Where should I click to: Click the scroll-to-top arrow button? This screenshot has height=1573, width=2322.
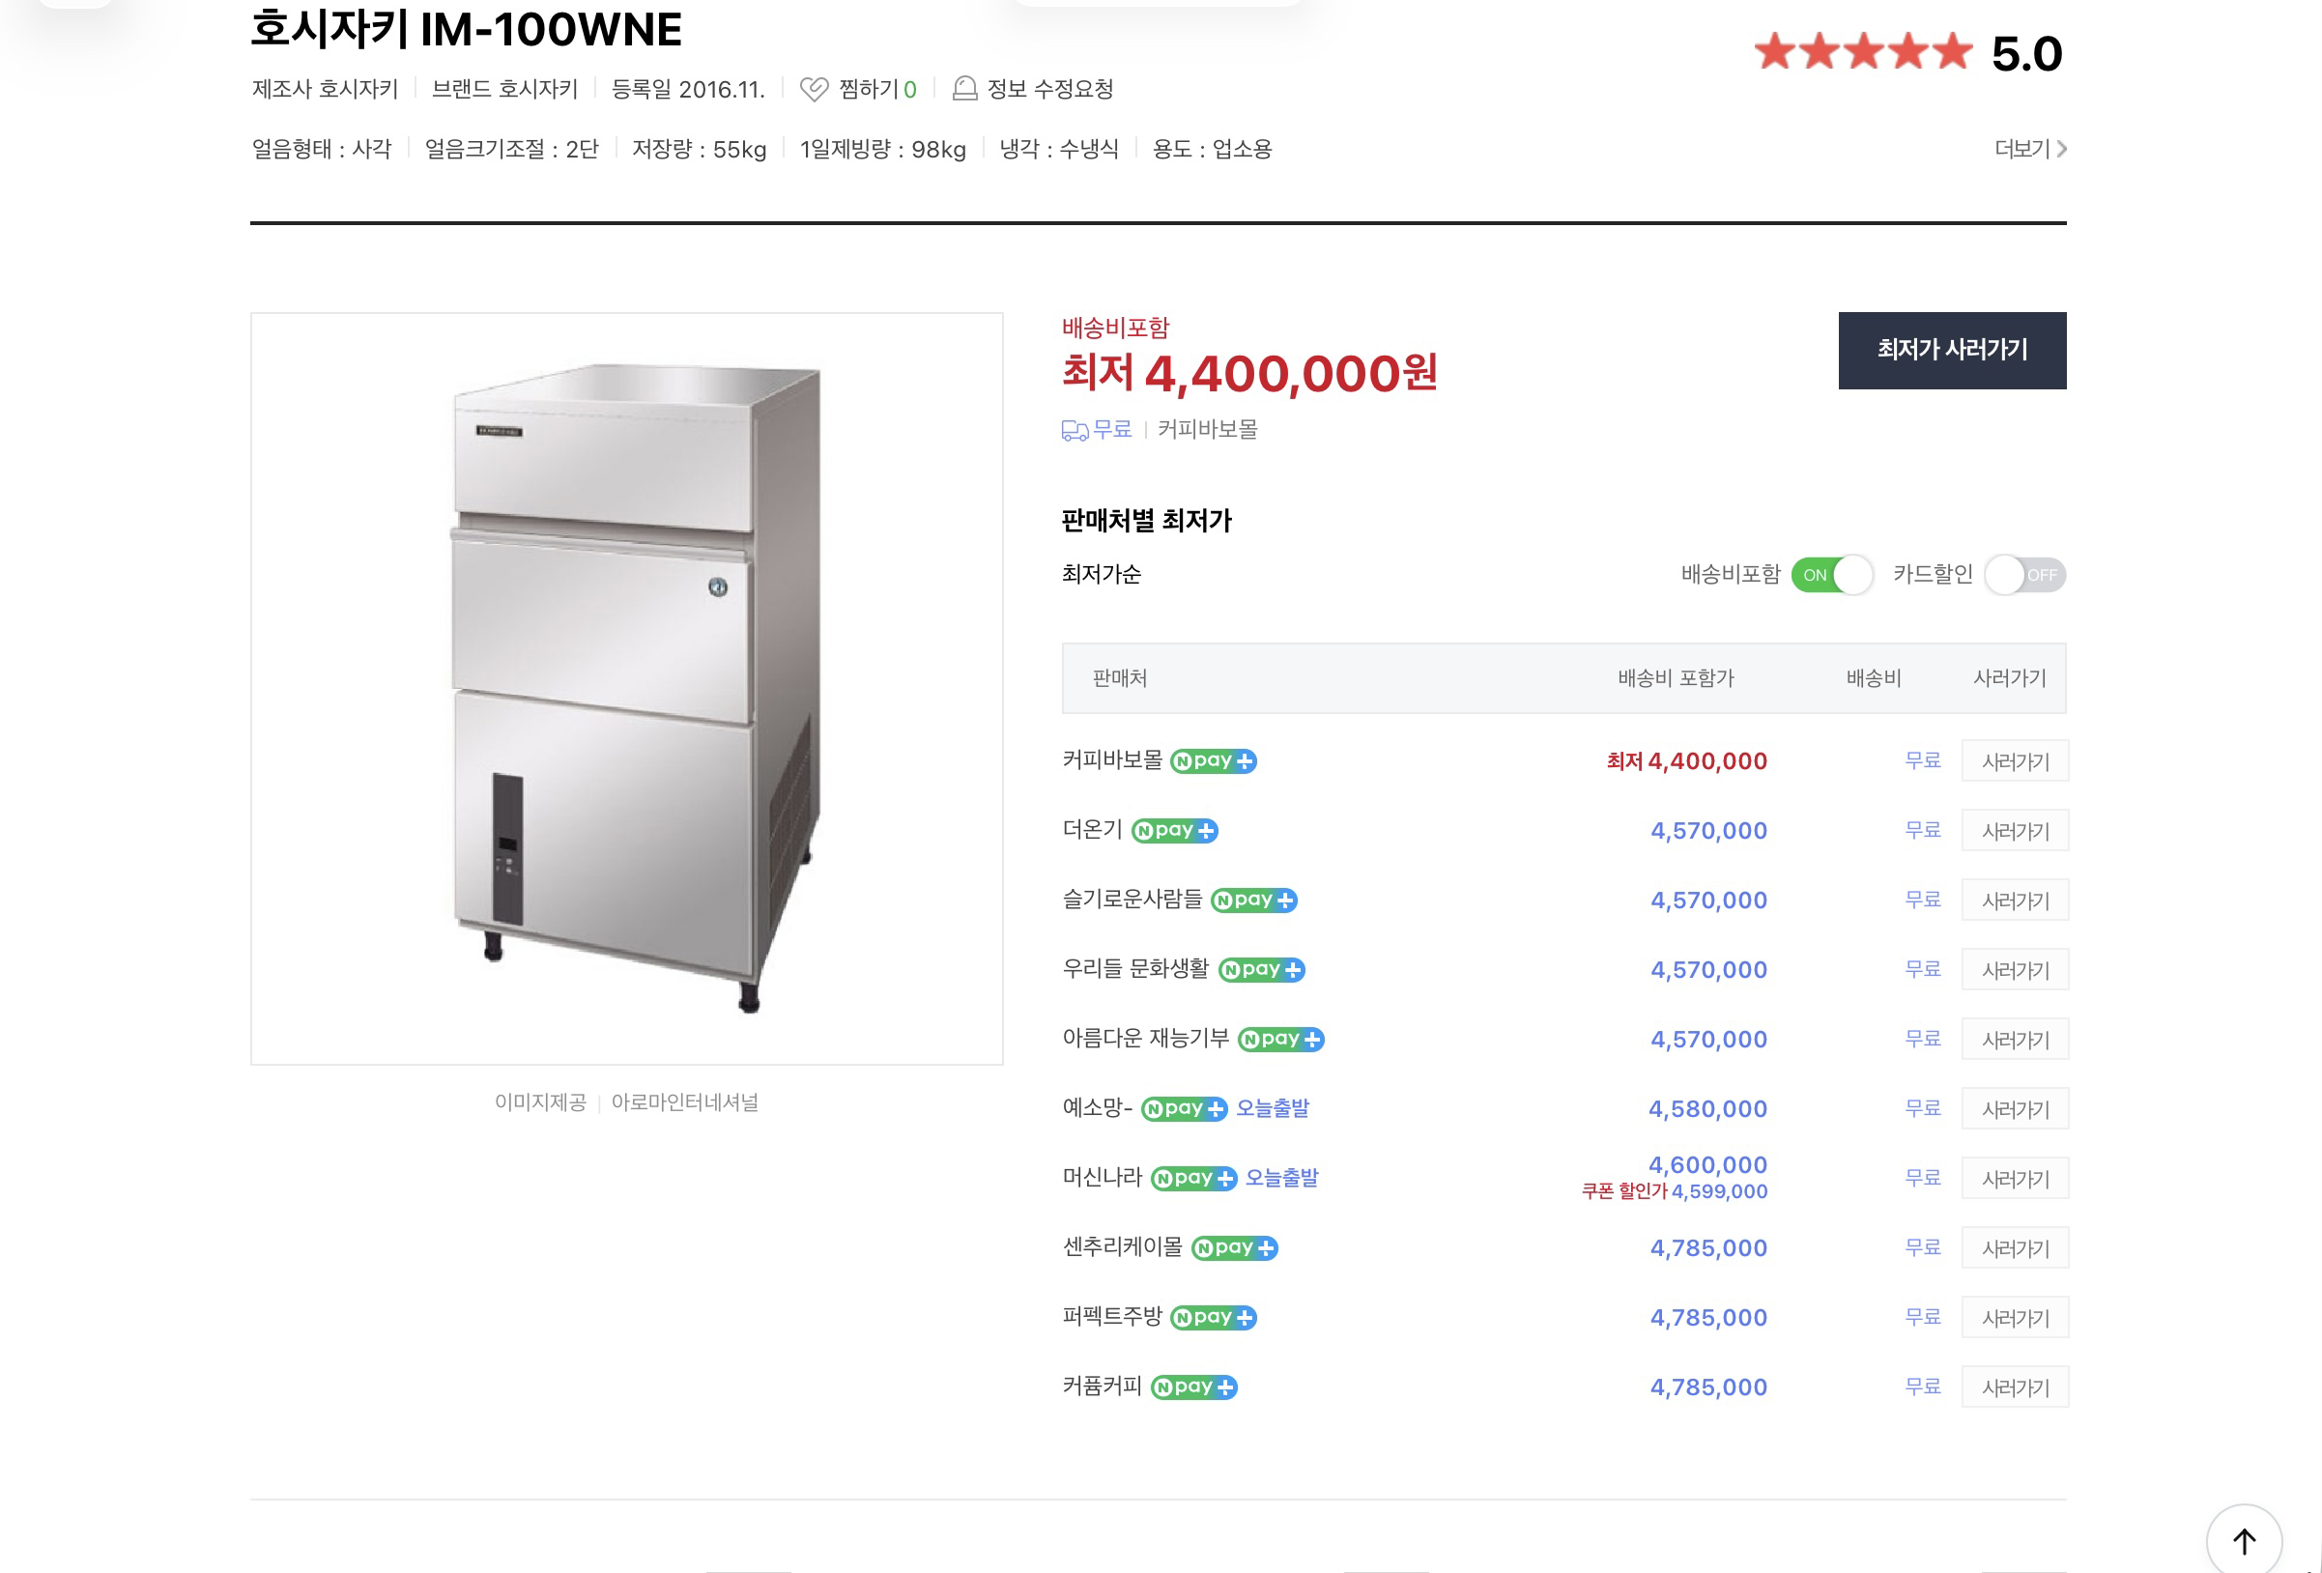pos(2243,1540)
